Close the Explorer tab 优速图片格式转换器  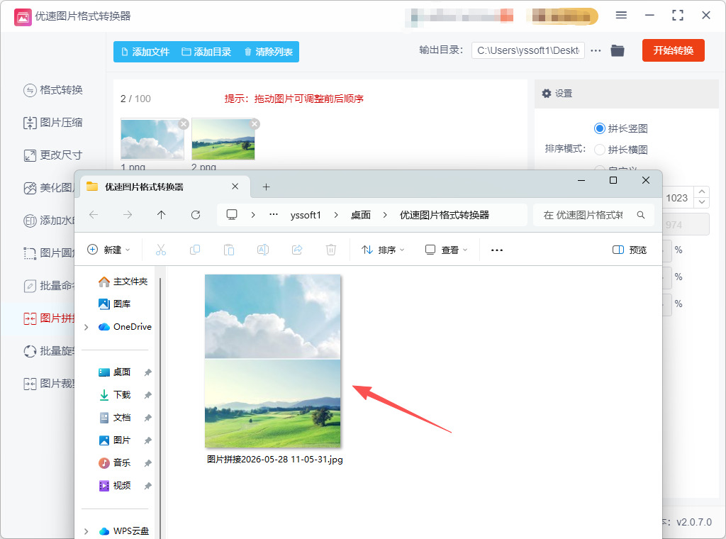pos(235,187)
